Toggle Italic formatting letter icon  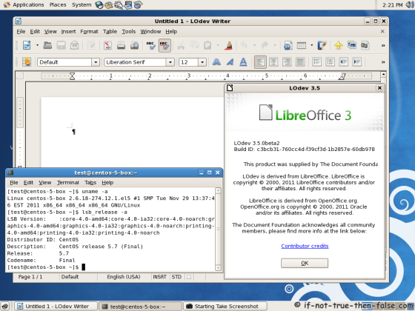pos(230,62)
